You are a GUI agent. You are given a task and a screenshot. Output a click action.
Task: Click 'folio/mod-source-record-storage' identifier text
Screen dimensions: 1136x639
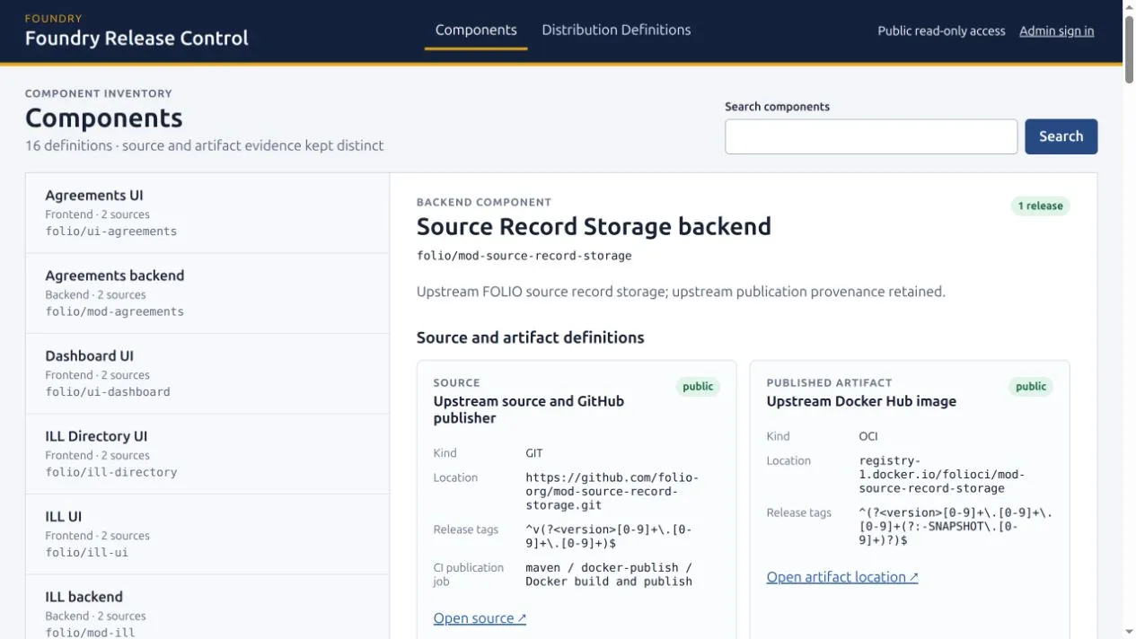[524, 256]
